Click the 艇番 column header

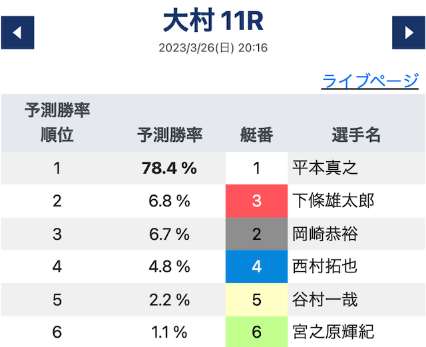pos(256,135)
